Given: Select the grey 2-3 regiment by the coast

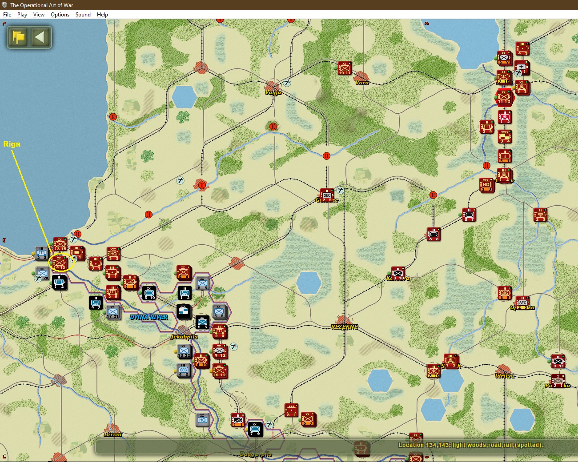Looking at the screenshot, I should (41, 254).
